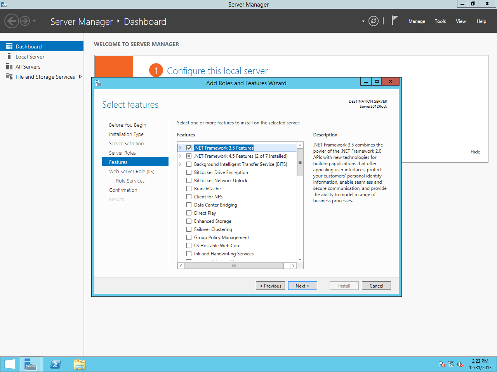
Task: Click the Server Manager taskbar icon
Action: tap(30, 364)
